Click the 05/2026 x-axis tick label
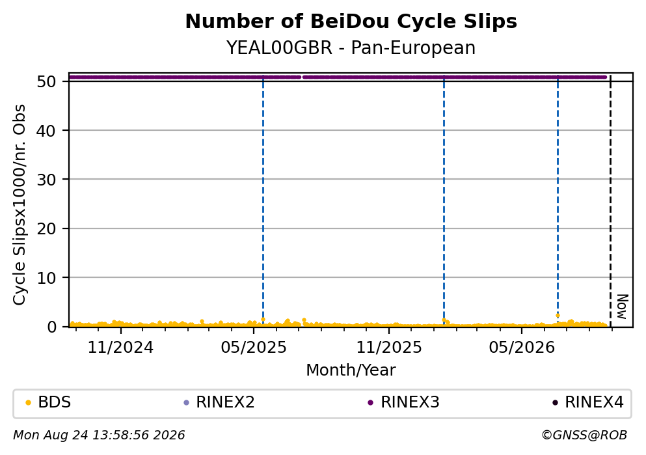The height and width of the screenshot is (455, 646). click(x=522, y=348)
